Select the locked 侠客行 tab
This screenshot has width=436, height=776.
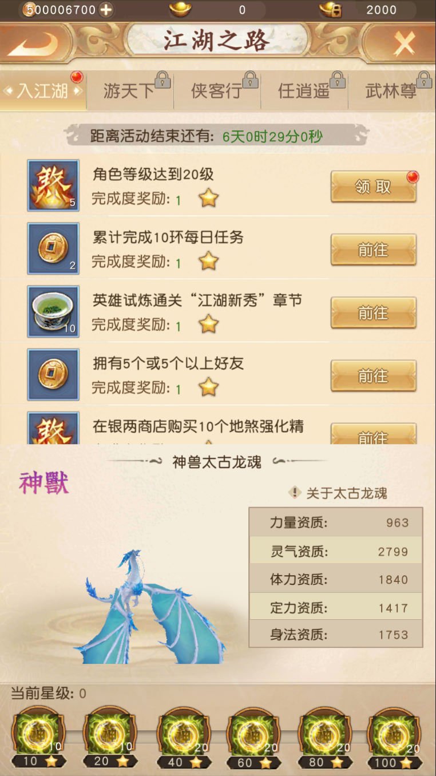tap(217, 91)
